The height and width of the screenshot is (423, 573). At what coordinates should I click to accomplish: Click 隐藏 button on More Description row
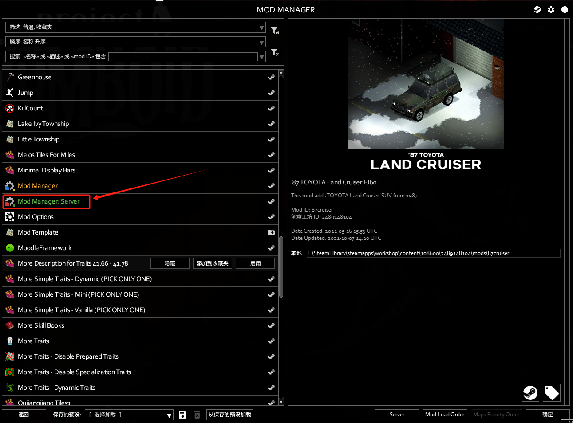coord(170,263)
